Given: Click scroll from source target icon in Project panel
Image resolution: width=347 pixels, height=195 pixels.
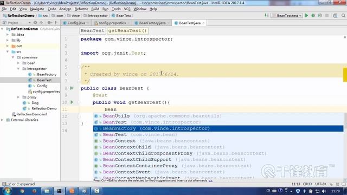Looking at the screenshot, I should coord(35,23).
